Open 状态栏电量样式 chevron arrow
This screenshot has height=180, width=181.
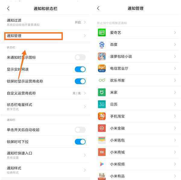click(x=85, y=107)
